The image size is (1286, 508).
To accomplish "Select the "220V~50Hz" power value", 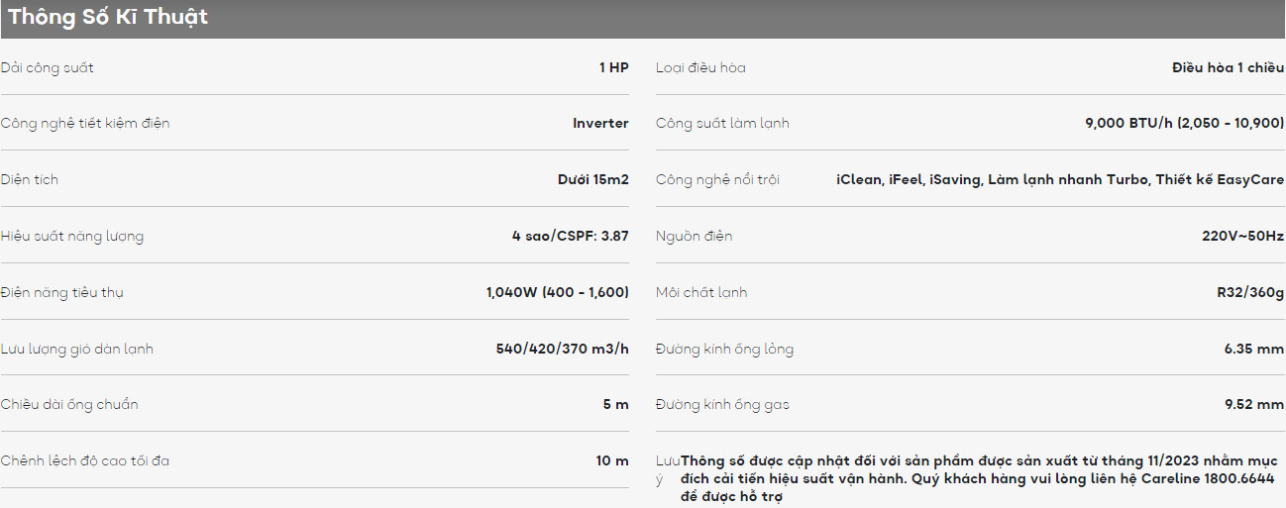I will coord(1242,237).
